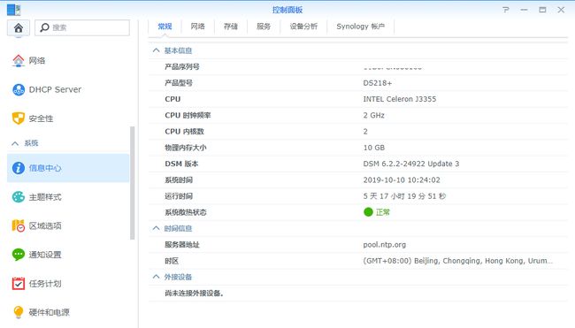Viewport: 575px width, 328px height.
Task: Click the pool.ntp.org server address
Action: [384, 244]
